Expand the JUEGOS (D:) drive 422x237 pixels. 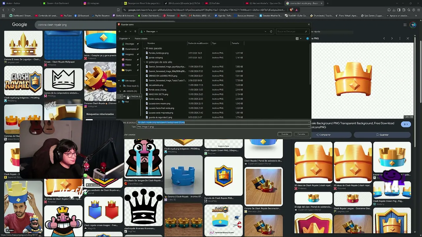coord(120,91)
